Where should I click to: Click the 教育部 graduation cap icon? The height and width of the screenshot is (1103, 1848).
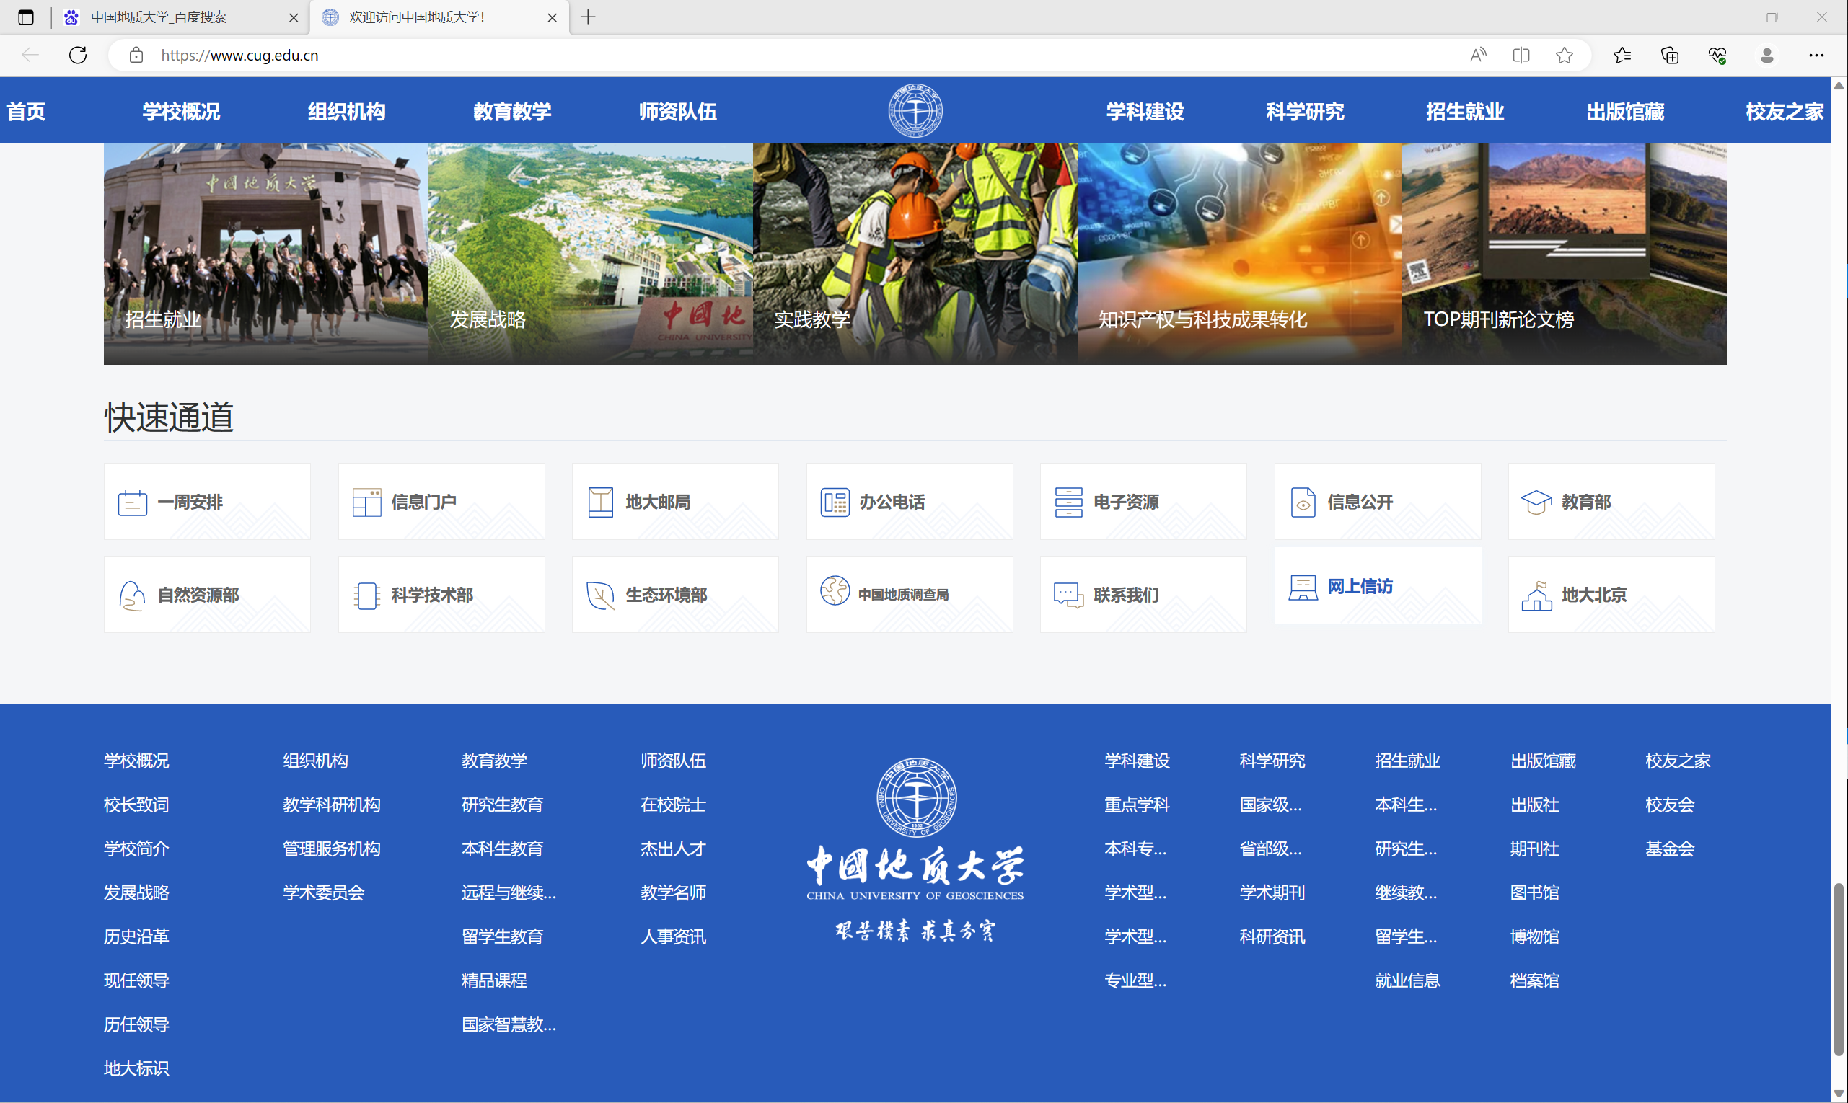click(1536, 503)
